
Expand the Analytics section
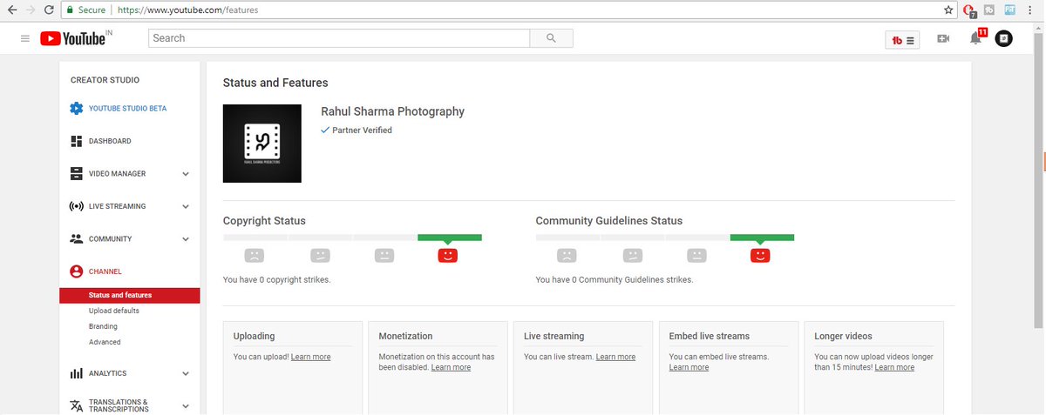click(186, 373)
